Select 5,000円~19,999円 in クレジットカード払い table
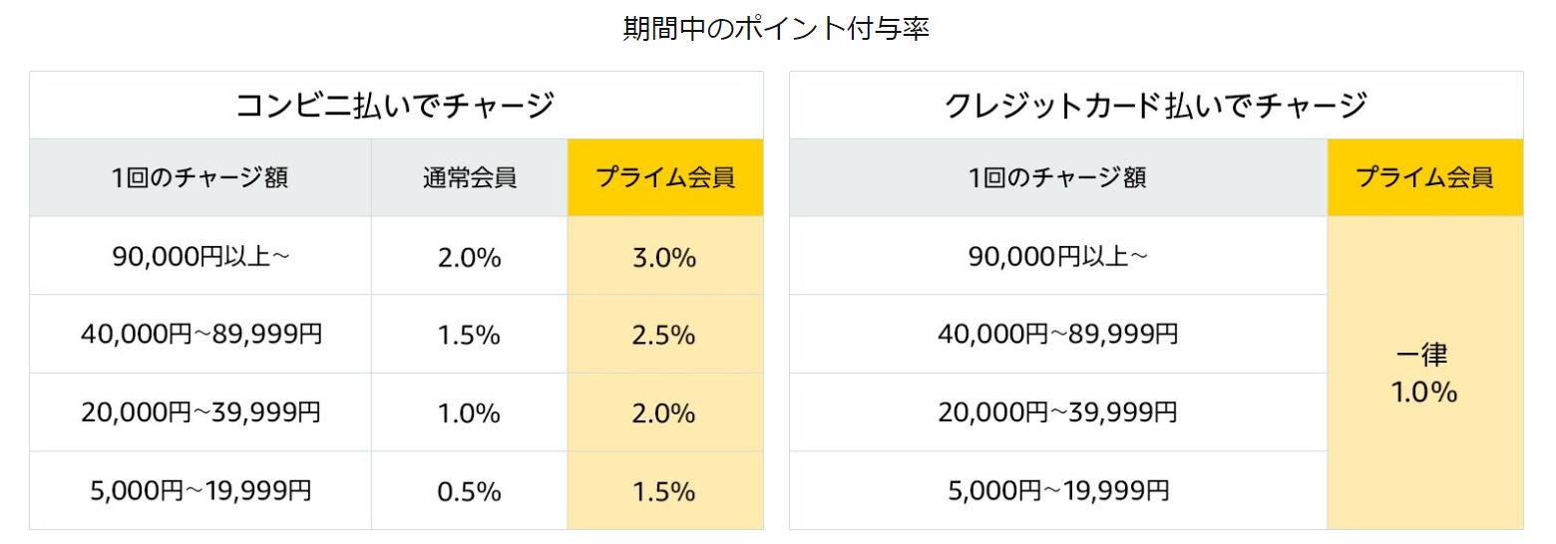Screen dimensions: 1556x544 [x=1057, y=490]
